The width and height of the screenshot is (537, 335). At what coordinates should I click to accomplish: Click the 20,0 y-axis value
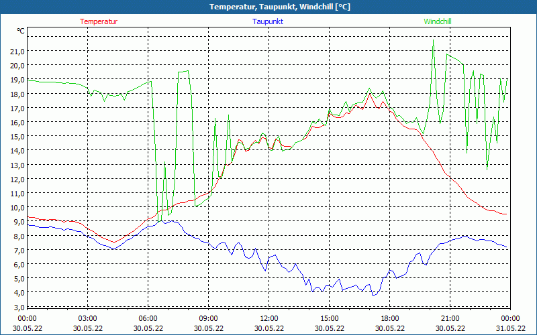17,66
